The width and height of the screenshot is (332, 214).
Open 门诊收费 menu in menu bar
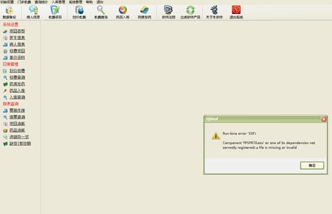[x=24, y=2]
